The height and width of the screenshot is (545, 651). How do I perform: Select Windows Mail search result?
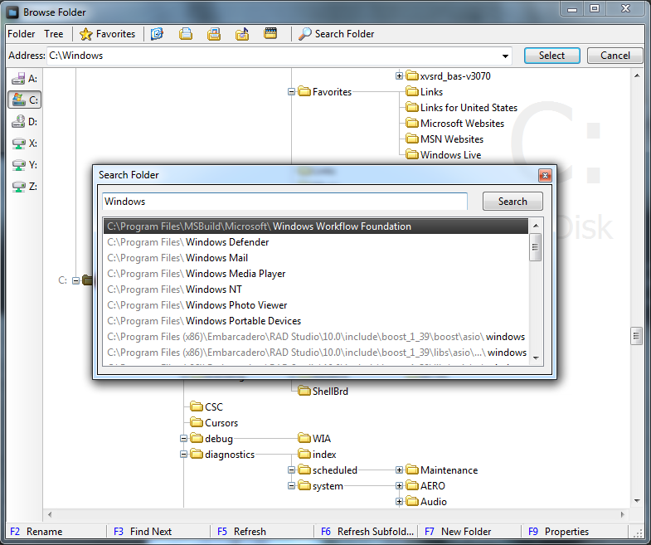tap(316, 258)
